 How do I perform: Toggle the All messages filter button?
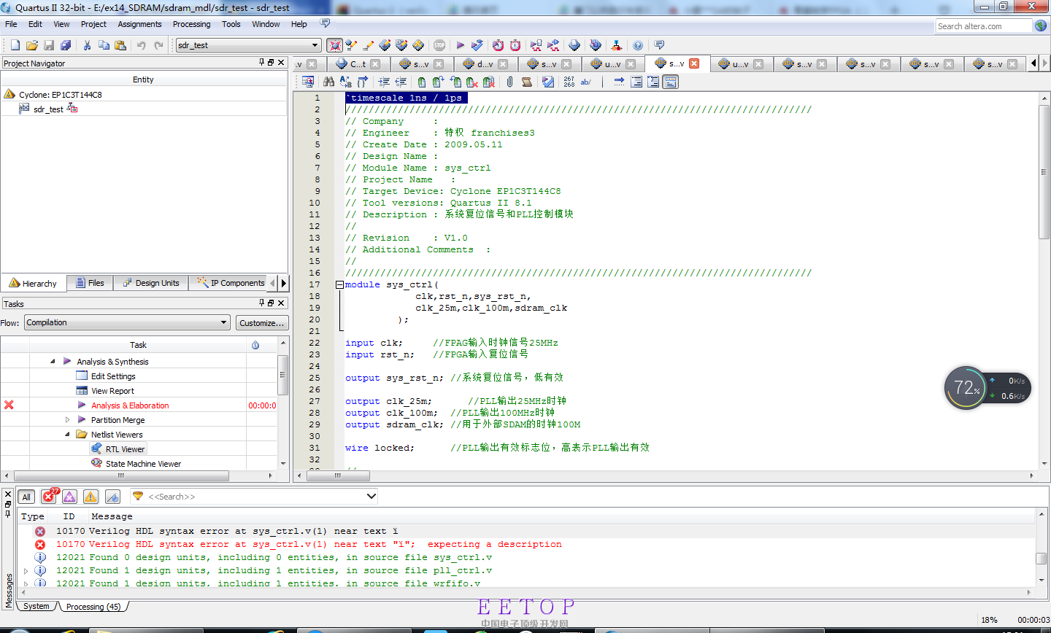point(26,497)
